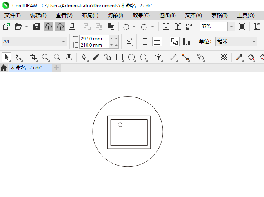The height and width of the screenshot is (197, 264).
Task: Click the Import icon
Action: (166, 27)
